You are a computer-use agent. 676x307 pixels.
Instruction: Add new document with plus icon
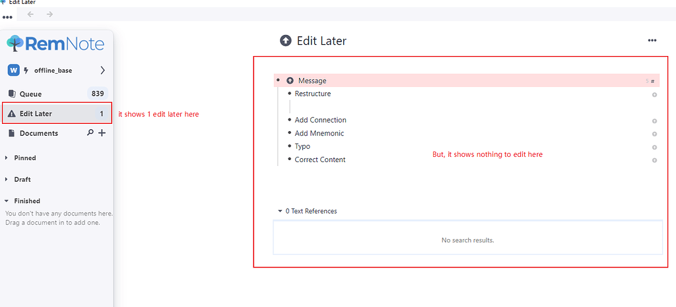tap(102, 133)
